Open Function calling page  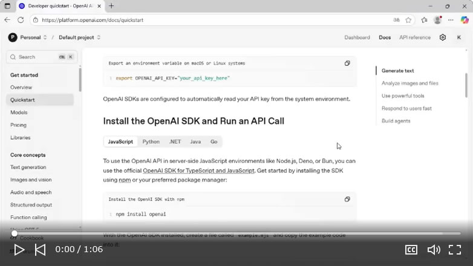pos(28,218)
